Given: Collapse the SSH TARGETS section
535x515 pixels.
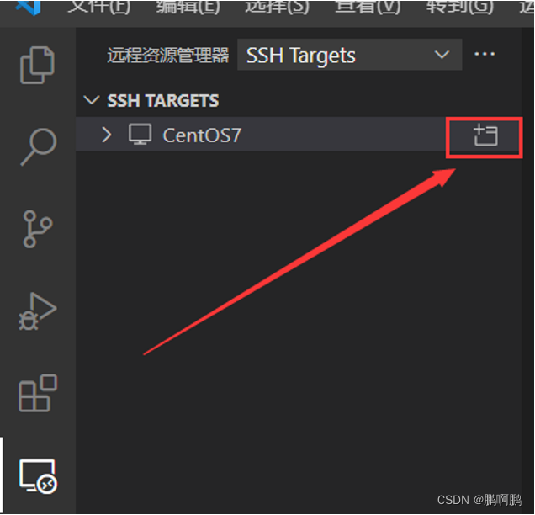Looking at the screenshot, I should [92, 100].
